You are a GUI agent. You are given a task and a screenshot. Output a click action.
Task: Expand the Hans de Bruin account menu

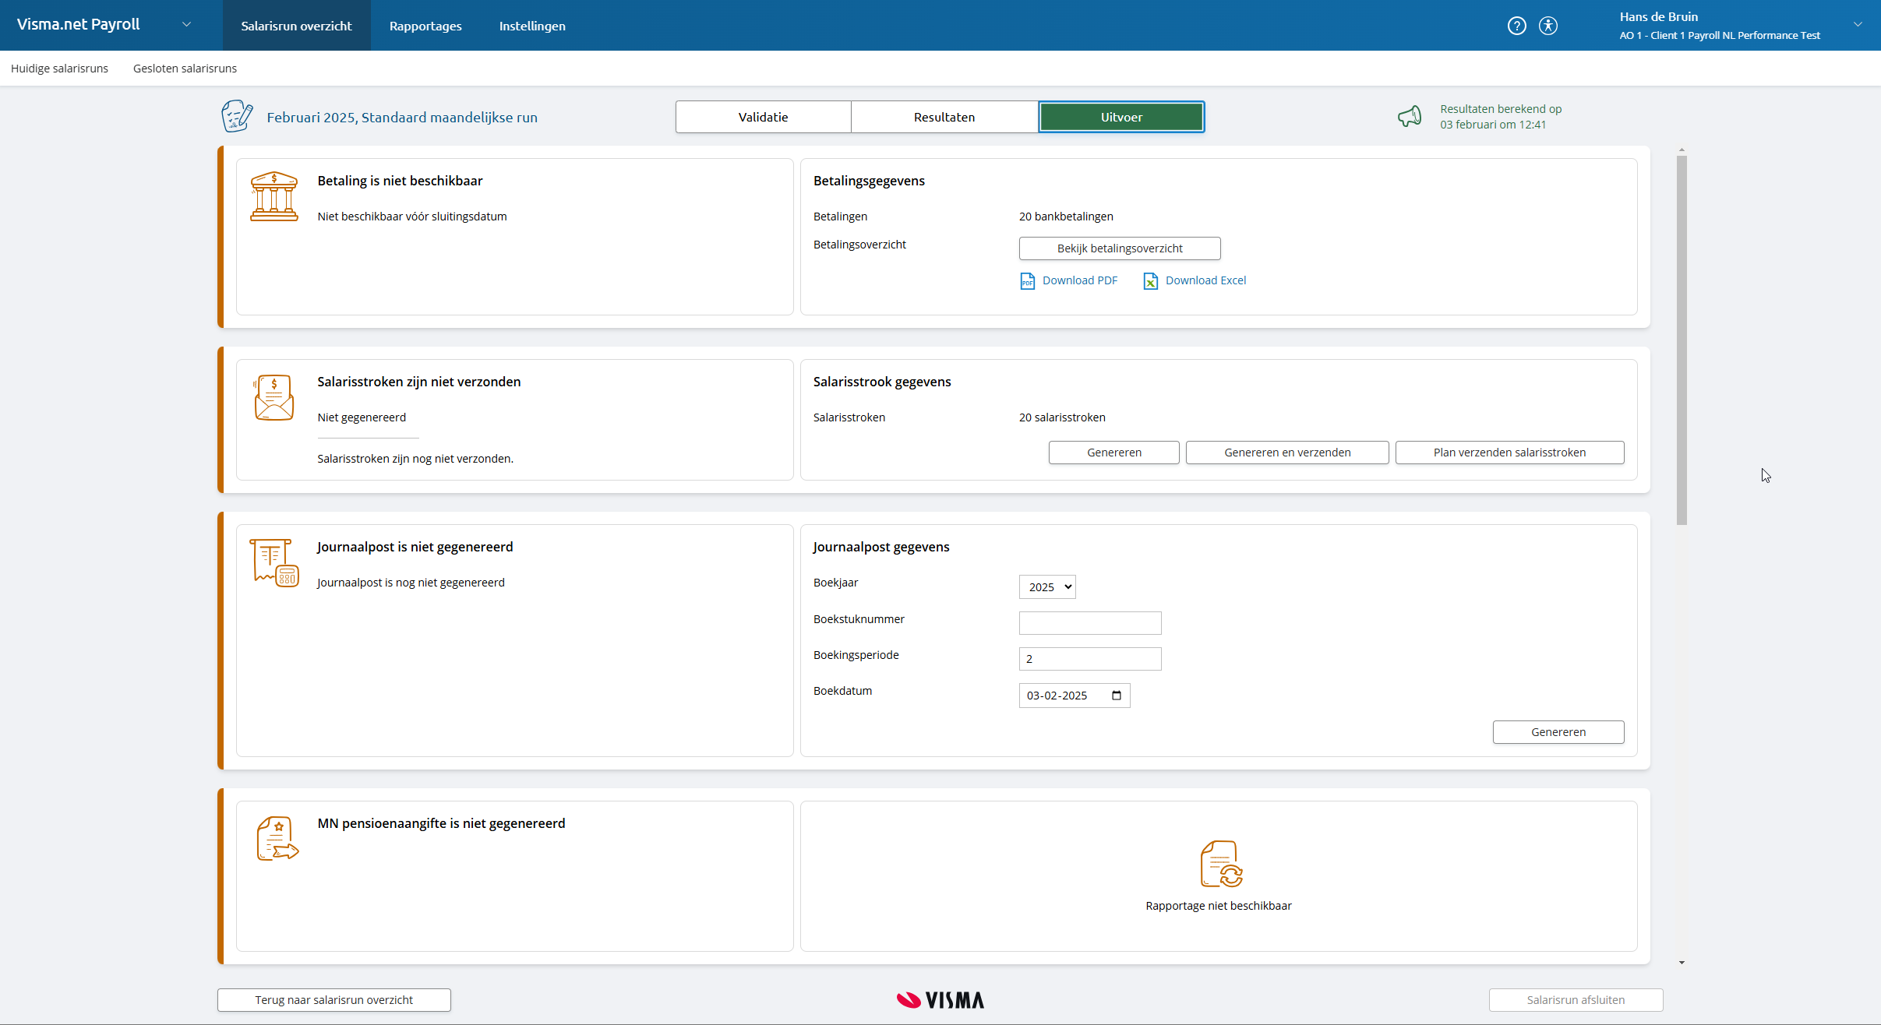pyautogui.click(x=1859, y=25)
